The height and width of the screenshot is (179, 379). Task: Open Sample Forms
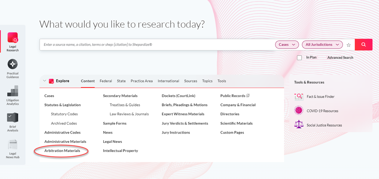click(115, 123)
